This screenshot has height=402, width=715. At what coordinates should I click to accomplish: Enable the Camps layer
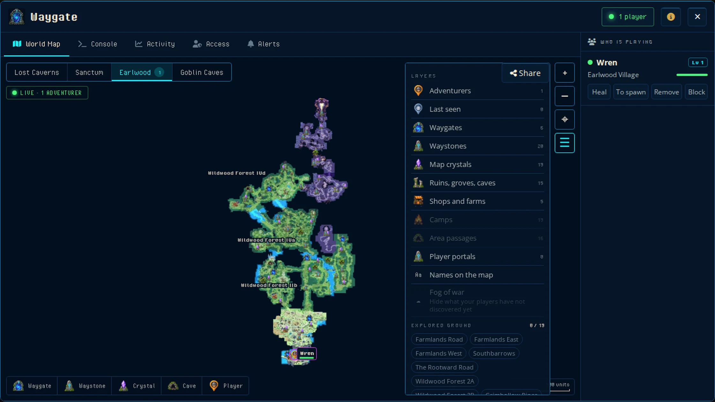pos(478,220)
